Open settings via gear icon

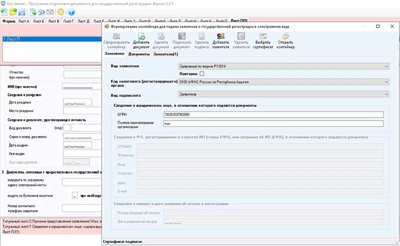tap(61, 12)
